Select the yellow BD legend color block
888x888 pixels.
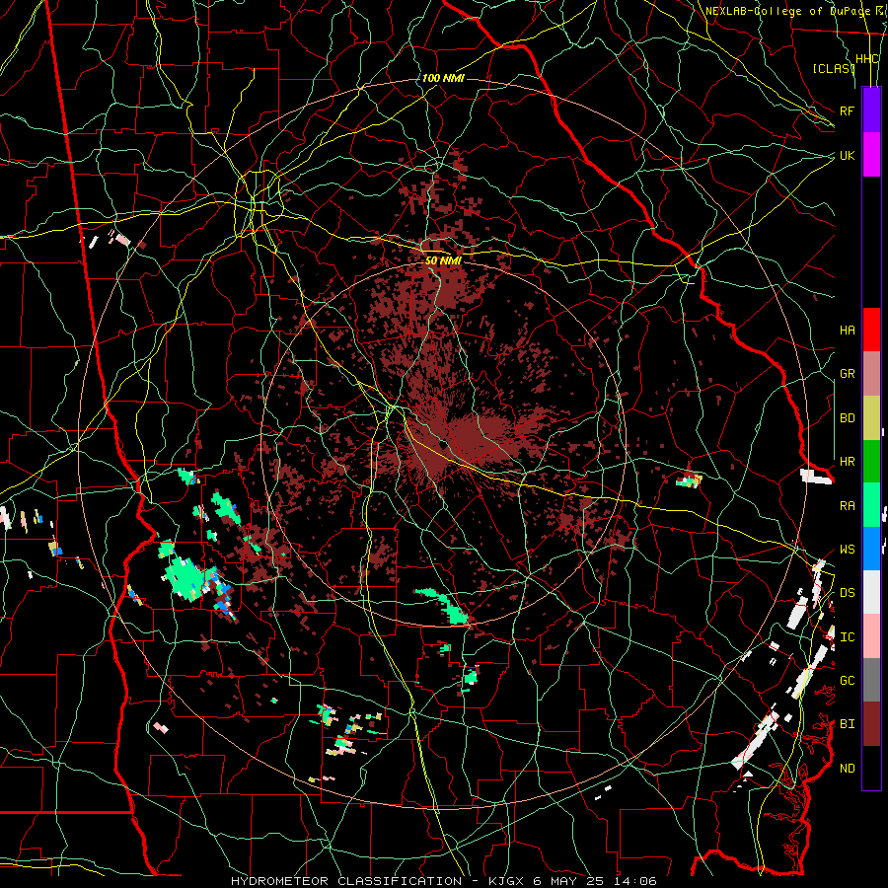pos(871,417)
